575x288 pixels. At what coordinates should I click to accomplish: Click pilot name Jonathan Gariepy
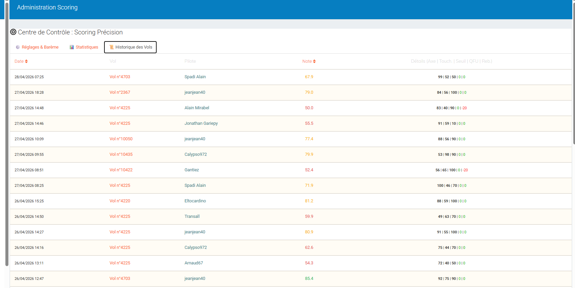[x=201, y=123]
